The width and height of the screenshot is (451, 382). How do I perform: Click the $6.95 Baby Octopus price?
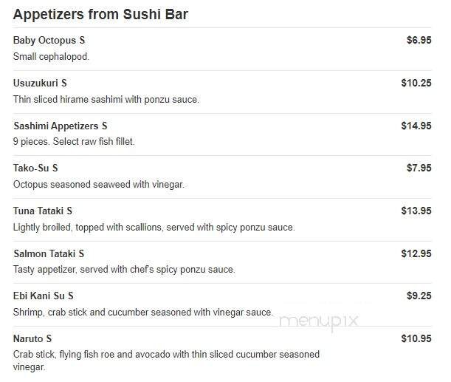[419, 41]
